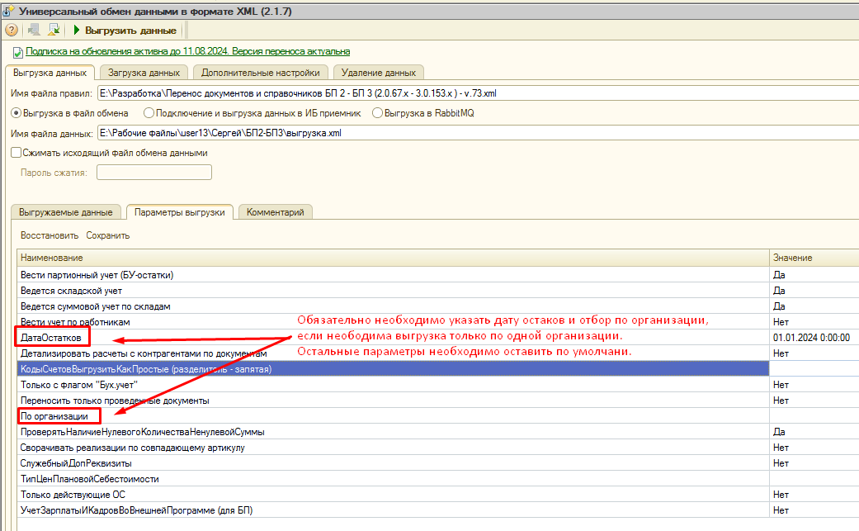Run export with Выгрузить данные button
This screenshot has height=531, width=859.
[125, 31]
